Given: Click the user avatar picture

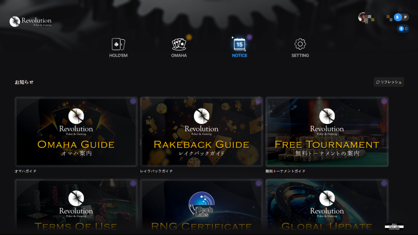Looking at the screenshot, I should tap(362, 17).
